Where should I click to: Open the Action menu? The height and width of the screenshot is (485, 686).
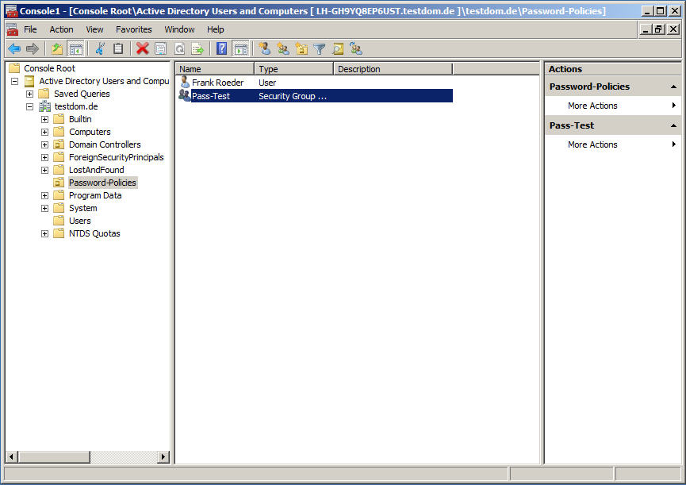[x=61, y=29]
